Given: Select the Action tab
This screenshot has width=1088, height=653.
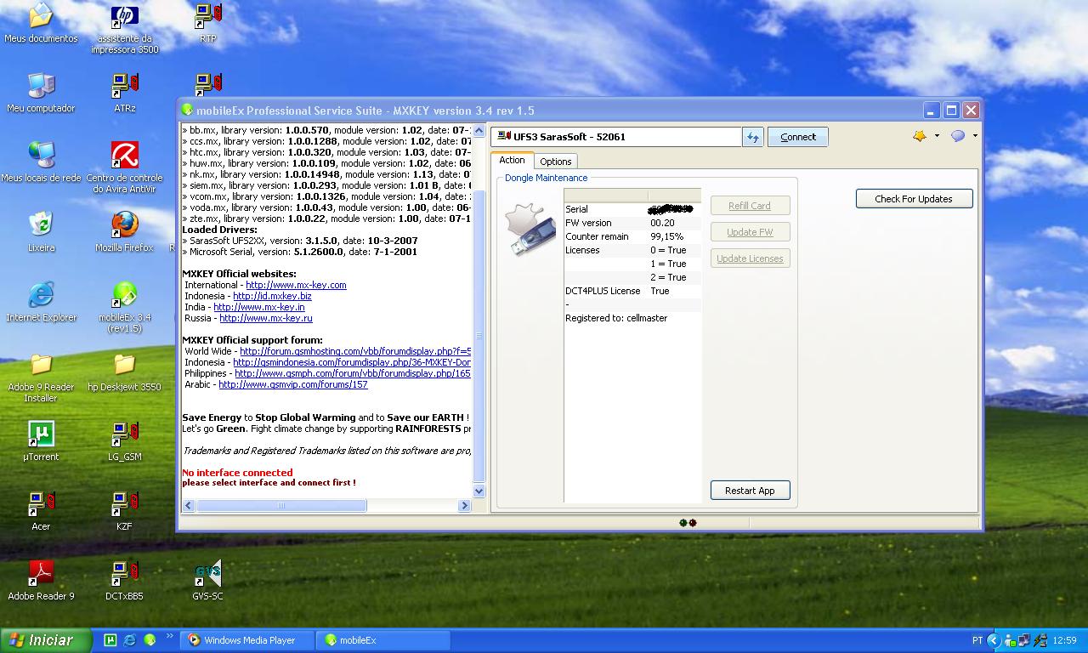Looking at the screenshot, I should click(x=512, y=160).
